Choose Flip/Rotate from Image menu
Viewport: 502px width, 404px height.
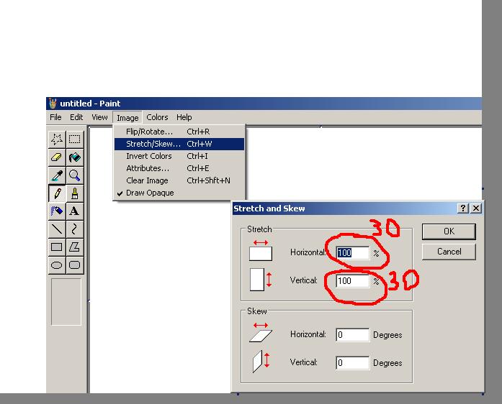179,132
